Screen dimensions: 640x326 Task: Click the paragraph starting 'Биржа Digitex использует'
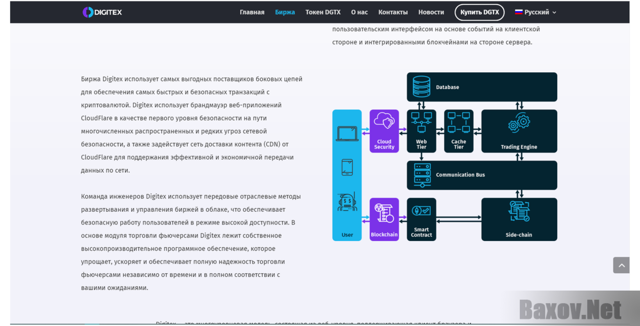pos(192,125)
